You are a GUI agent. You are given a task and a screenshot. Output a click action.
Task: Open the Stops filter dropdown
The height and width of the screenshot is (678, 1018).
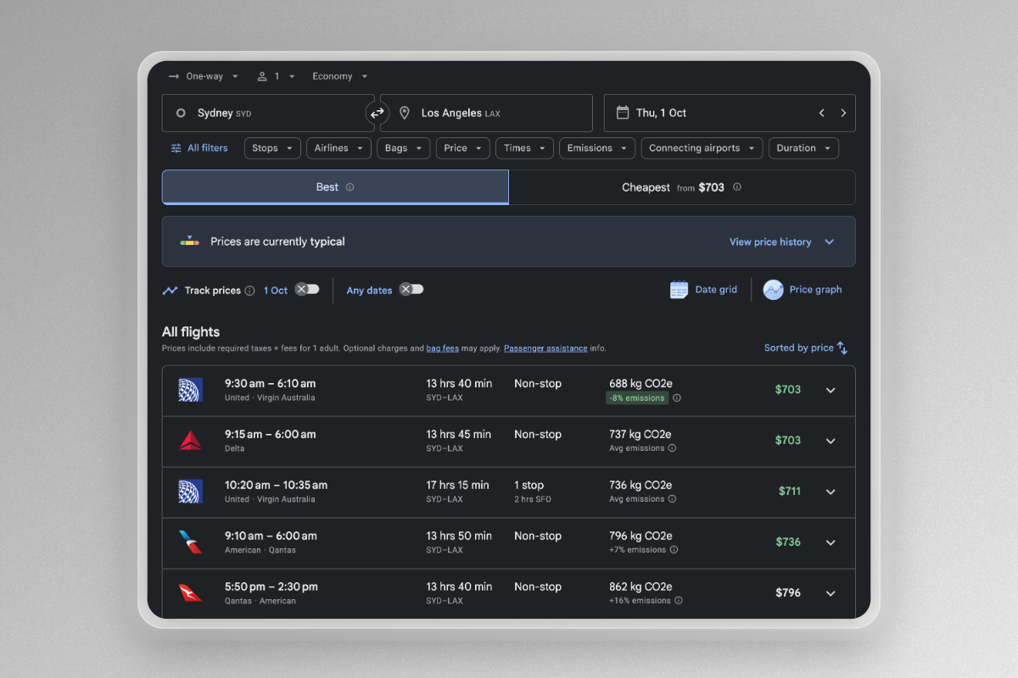272,148
